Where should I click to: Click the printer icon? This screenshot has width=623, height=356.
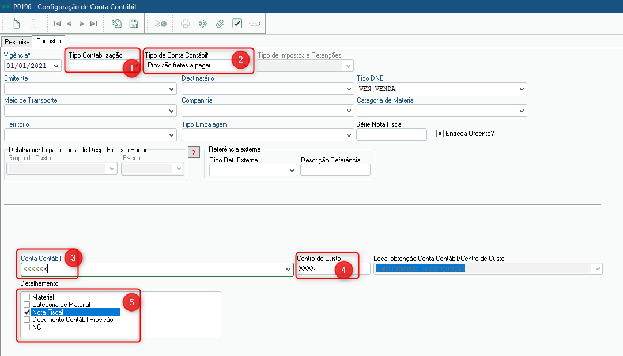(185, 24)
